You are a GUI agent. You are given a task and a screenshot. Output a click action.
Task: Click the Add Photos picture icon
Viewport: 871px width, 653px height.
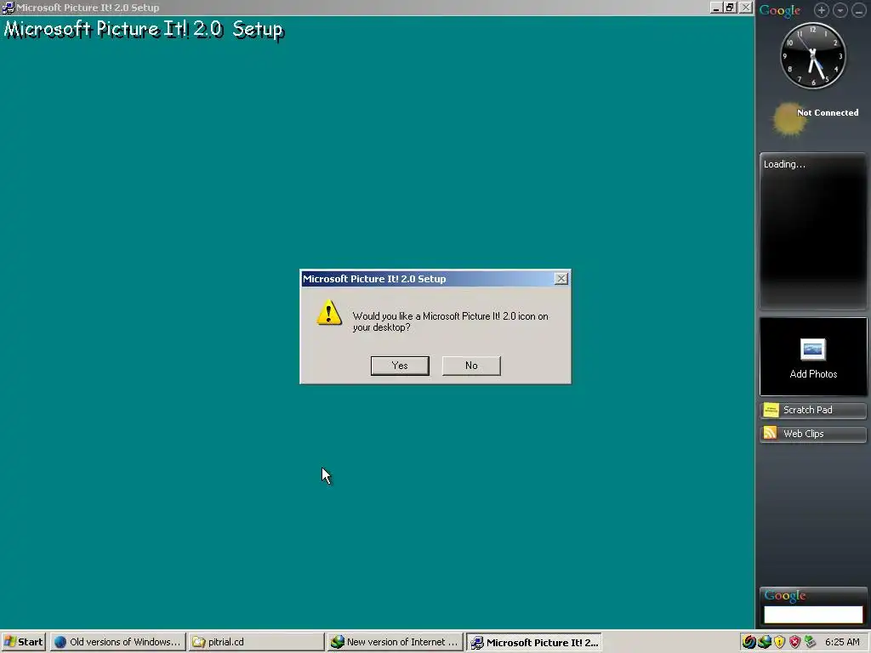tap(812, 349)
